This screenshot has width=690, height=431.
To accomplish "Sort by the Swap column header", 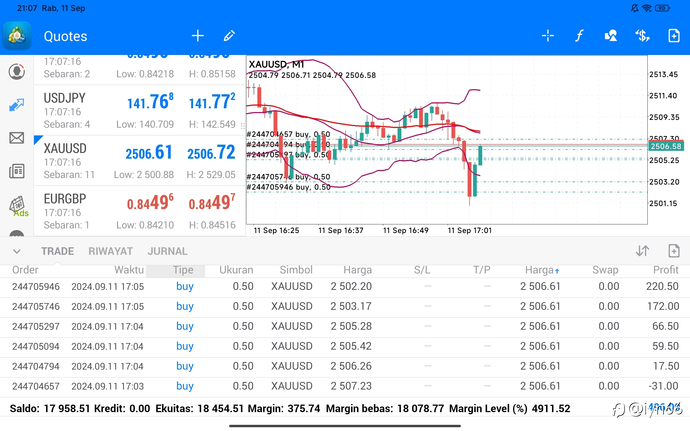I will pos(605,270).
